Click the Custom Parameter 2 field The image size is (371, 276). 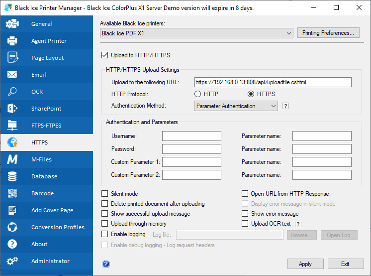[191, 175]
